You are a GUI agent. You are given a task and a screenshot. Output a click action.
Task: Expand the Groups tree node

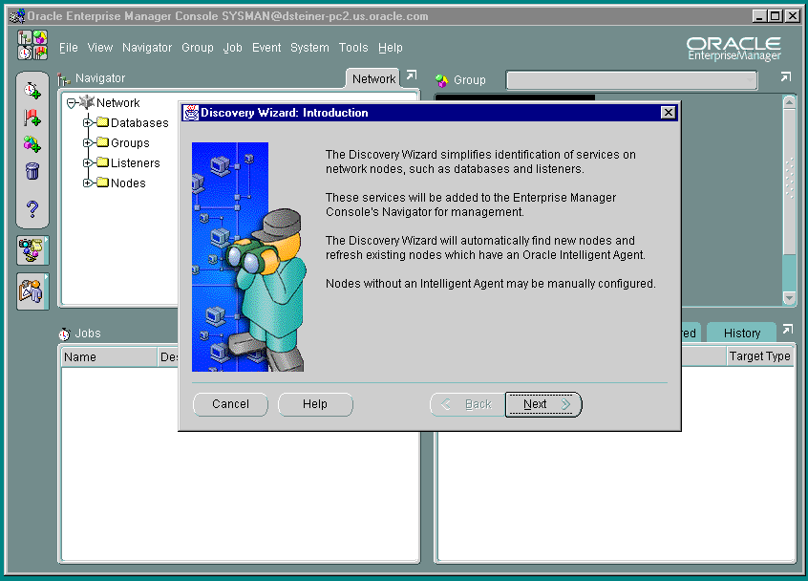point(87,142)
